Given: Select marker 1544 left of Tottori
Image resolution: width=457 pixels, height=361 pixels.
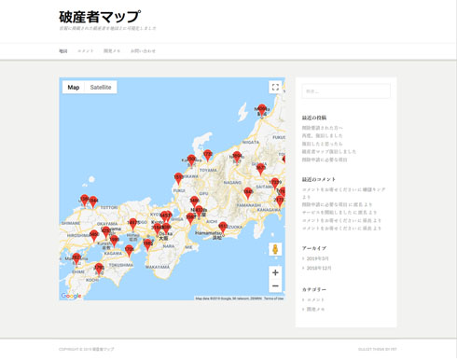Looking at the screenshot, I should click(x=93, y=202).
